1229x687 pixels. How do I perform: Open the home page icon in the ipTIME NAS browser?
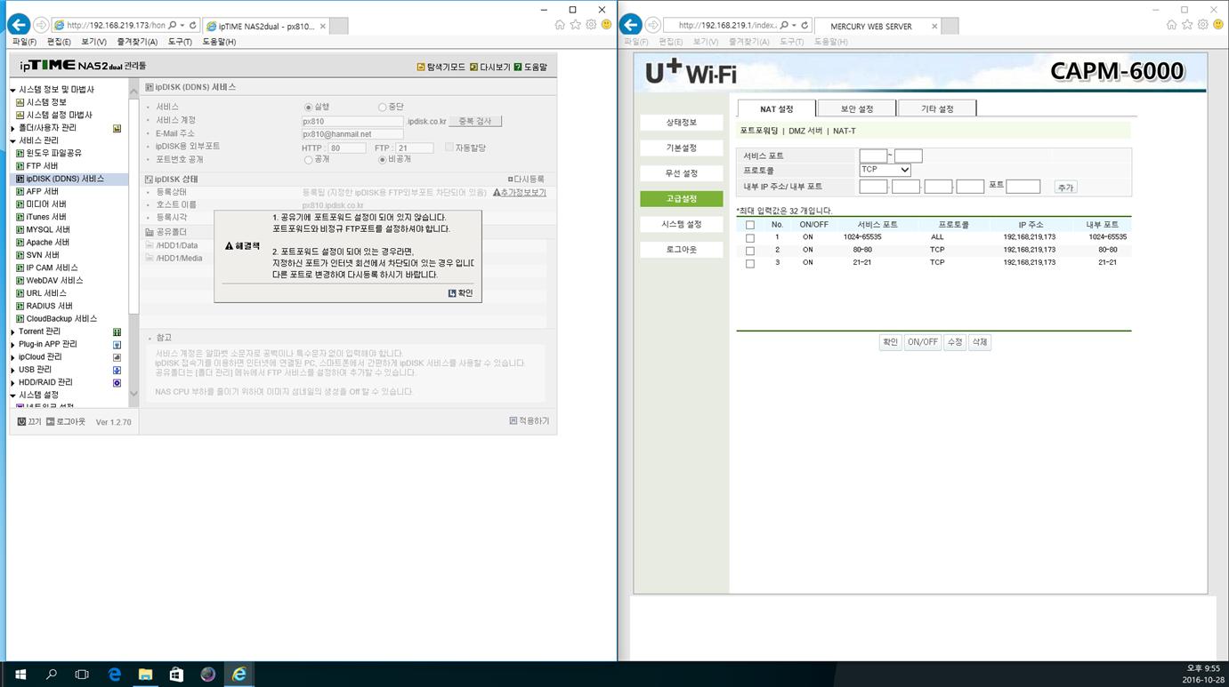[x=560, y=25]
